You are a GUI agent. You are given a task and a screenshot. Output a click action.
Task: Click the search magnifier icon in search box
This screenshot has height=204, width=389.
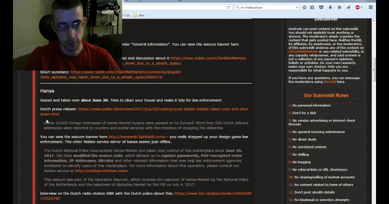pyautogui.click(x=238, y=7)
